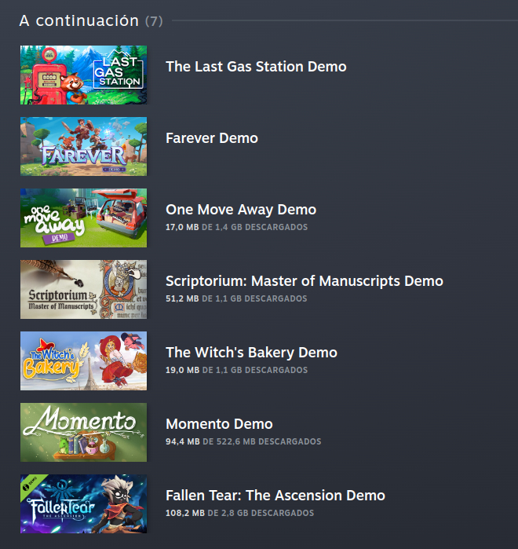518x549 pixels.
Task: Select the Momento Demo thumbnail
Action: point(84,432)
